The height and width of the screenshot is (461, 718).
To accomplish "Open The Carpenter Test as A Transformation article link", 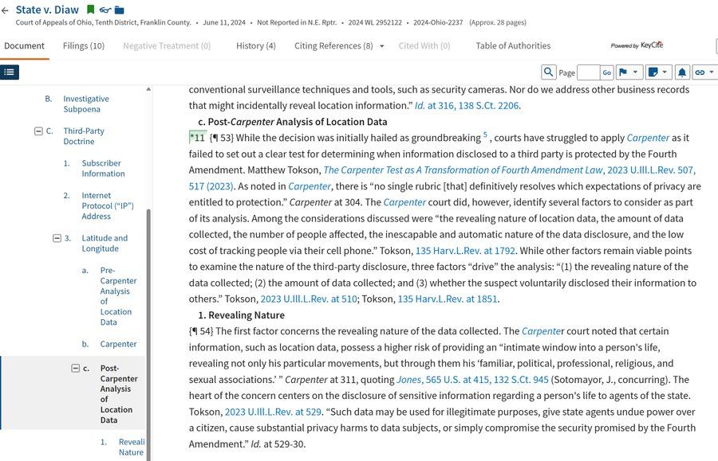I will 463,170.
